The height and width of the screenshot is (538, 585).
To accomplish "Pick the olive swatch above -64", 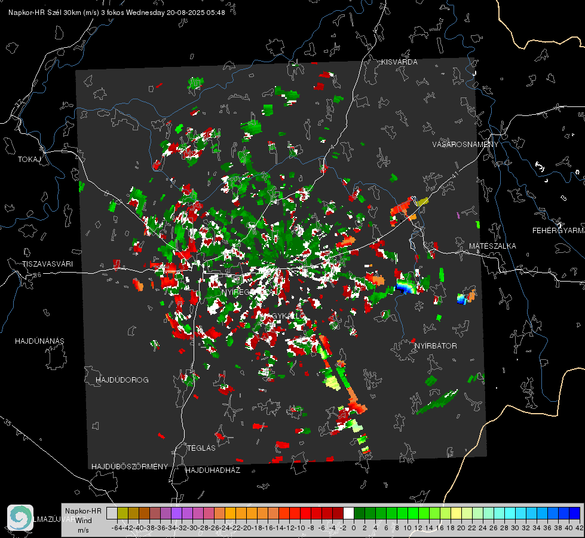I will tap(122, 513).
